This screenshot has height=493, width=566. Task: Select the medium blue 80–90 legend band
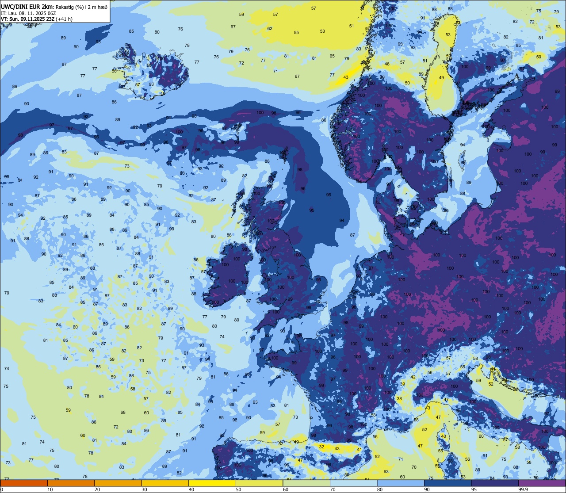coord(401,483)
